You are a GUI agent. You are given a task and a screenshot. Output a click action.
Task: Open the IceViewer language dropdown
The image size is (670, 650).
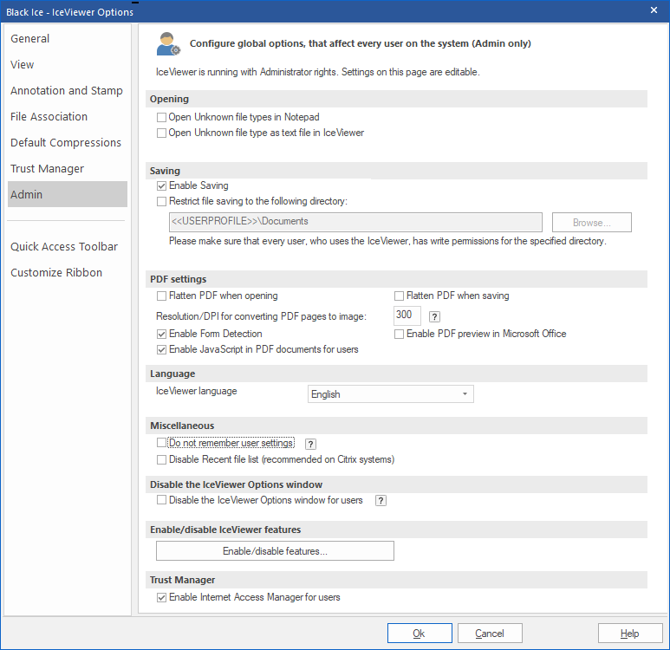click(x=391, y=394)
